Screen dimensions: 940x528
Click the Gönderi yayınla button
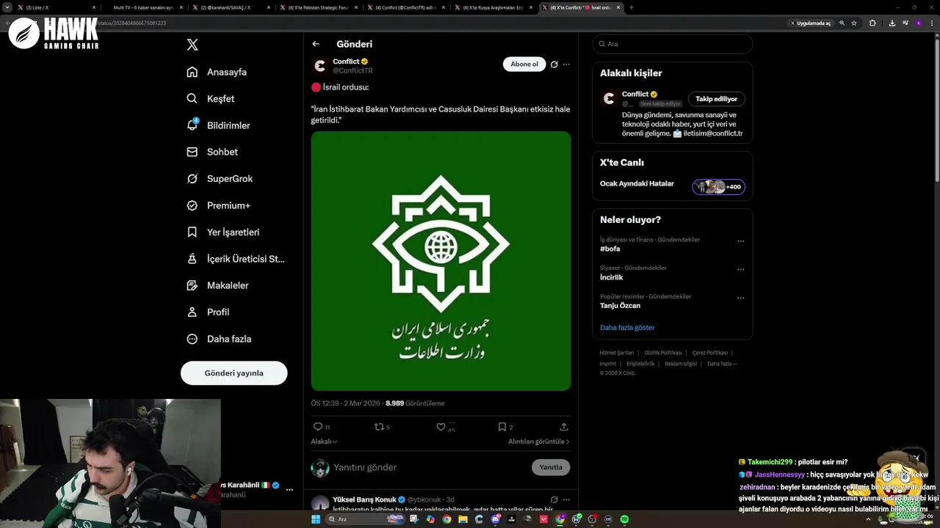point(234,373)
